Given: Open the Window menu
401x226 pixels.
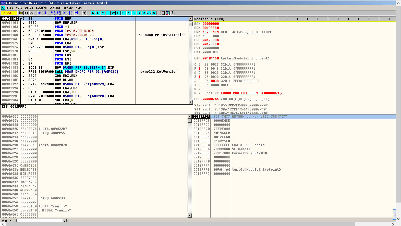Looking at the screenshot, I should click(x=68, y=8).
